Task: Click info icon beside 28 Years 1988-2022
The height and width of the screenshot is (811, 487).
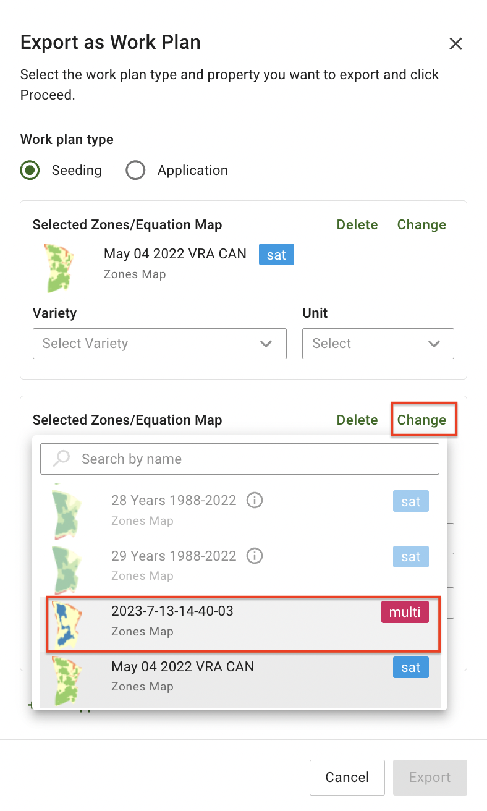Action: tap(254, 501)
